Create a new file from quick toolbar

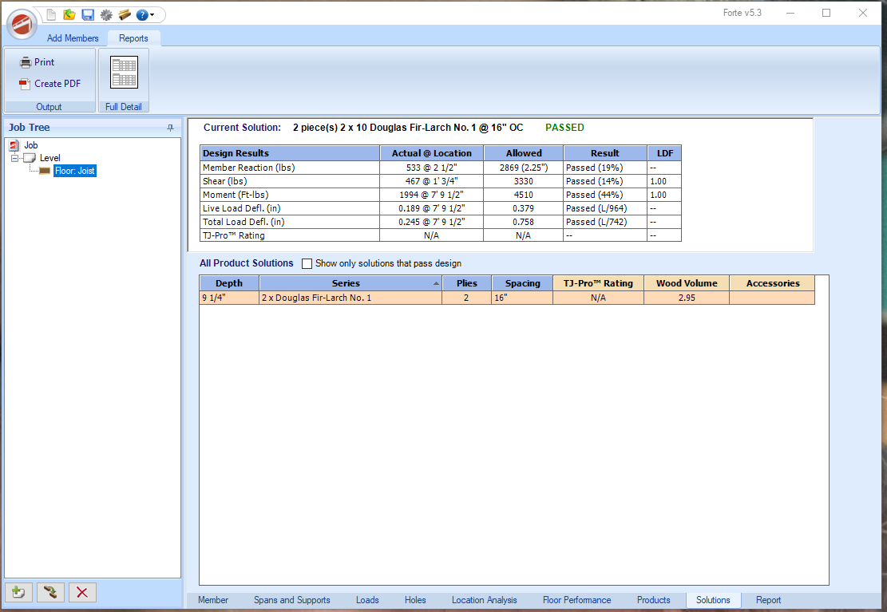[x=51, y=14]
